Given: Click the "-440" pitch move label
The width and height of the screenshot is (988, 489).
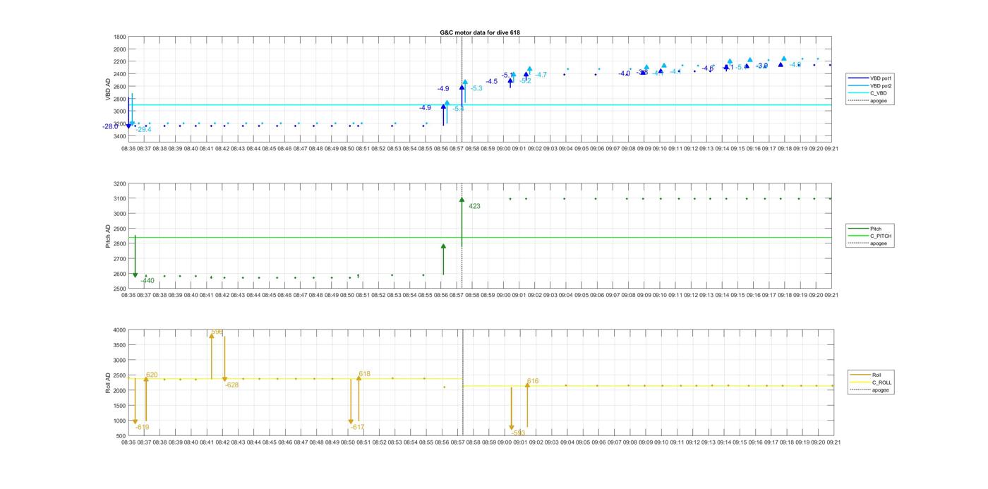Looking at the screenshot, I should [x=147, y=281].
